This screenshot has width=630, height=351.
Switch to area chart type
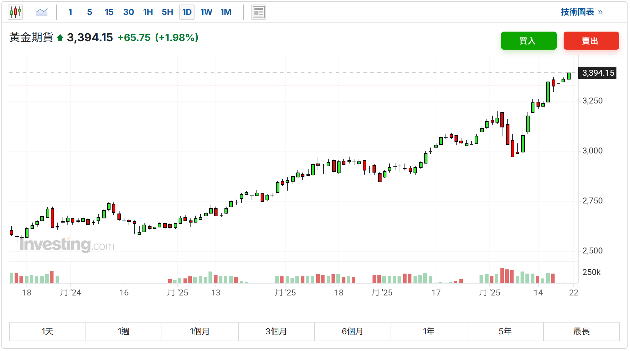[42, 12]
